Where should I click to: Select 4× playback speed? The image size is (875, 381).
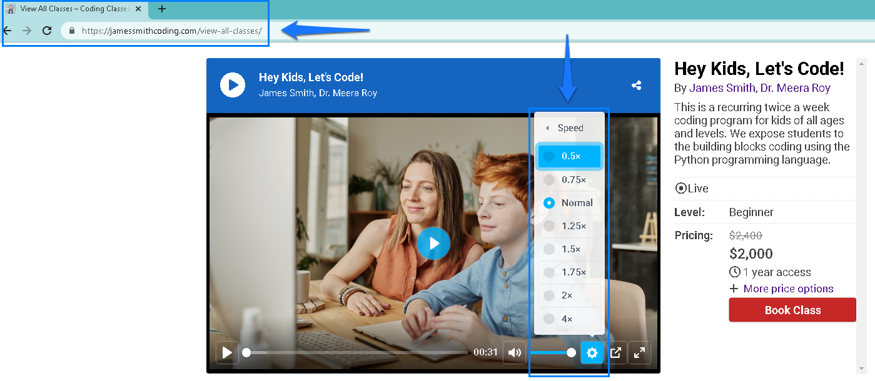pyautogui.click(x=569, y=319)
